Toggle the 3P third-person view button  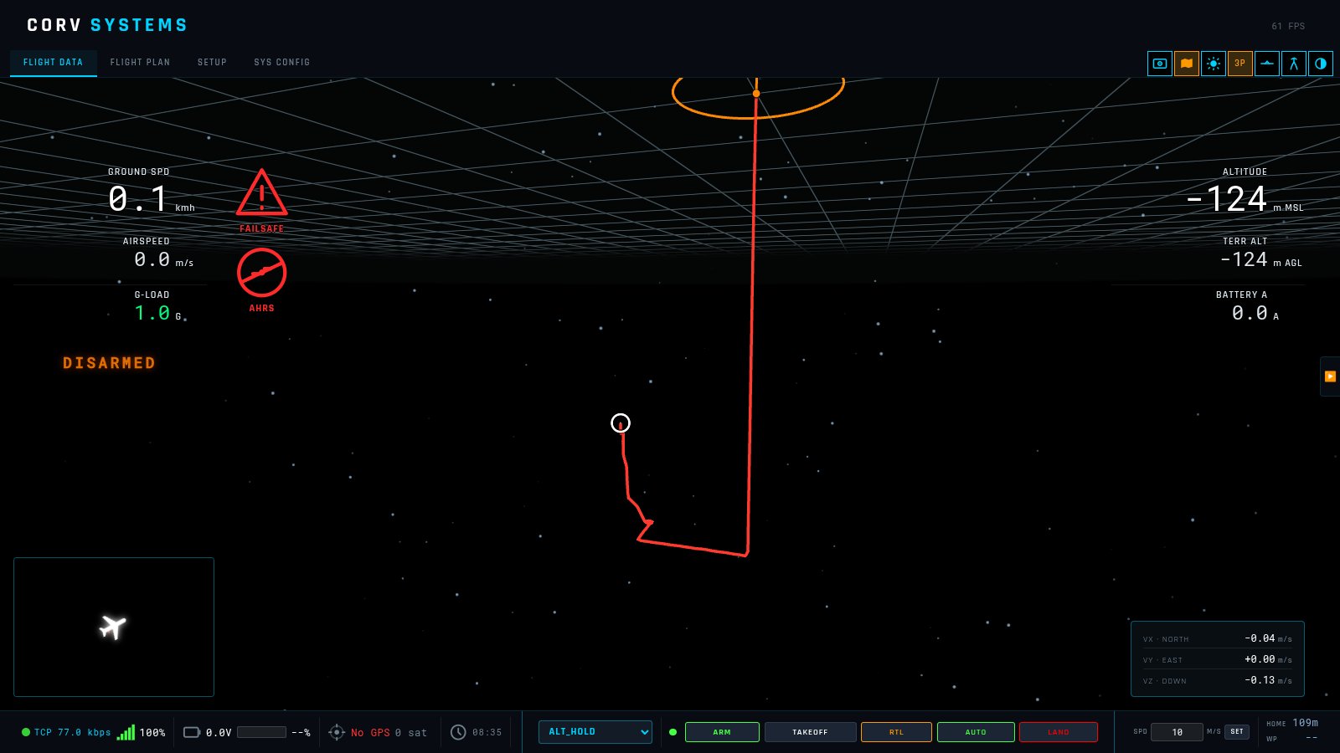tap(1240, 64)
